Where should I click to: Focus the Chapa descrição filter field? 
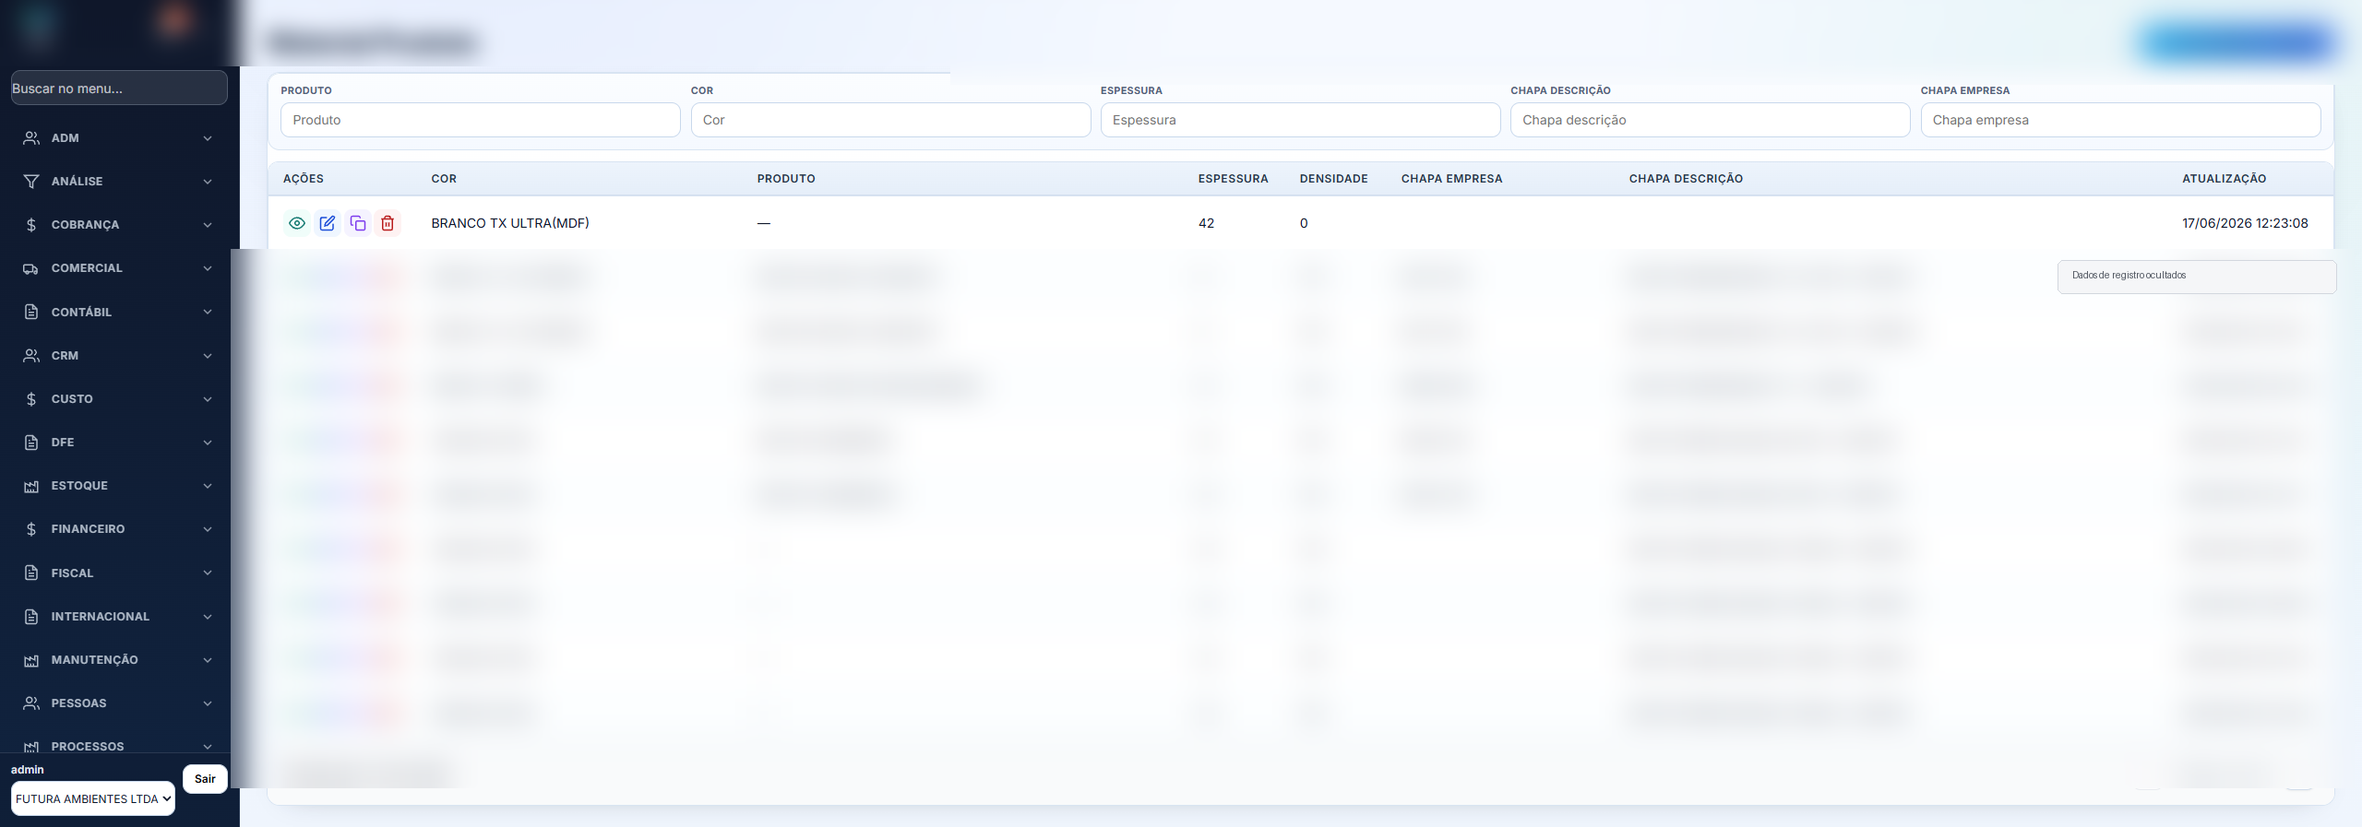(1710, 120)
